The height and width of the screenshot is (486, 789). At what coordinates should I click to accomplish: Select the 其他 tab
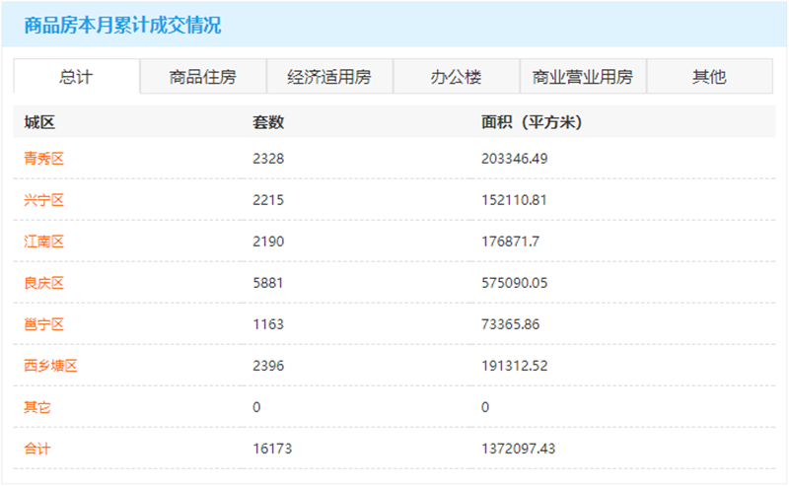pos(709,77)
